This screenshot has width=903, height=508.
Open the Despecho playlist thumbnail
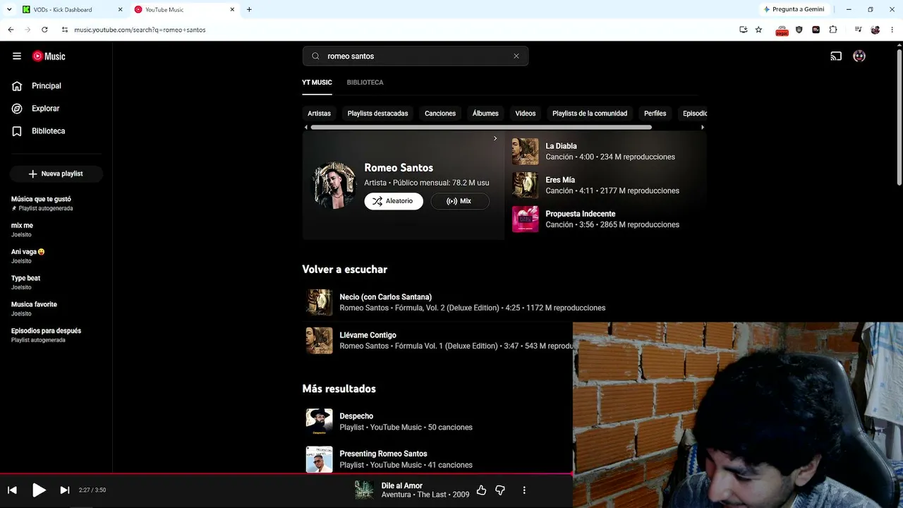[x=319, y=421]
